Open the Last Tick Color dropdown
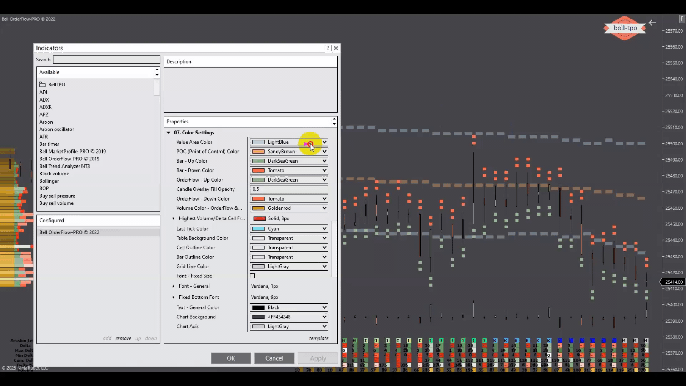Image resolution: width=686 pixels, height=386 pixels. pos(324,229)
